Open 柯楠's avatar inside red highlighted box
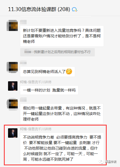 (x=13, y=133)
